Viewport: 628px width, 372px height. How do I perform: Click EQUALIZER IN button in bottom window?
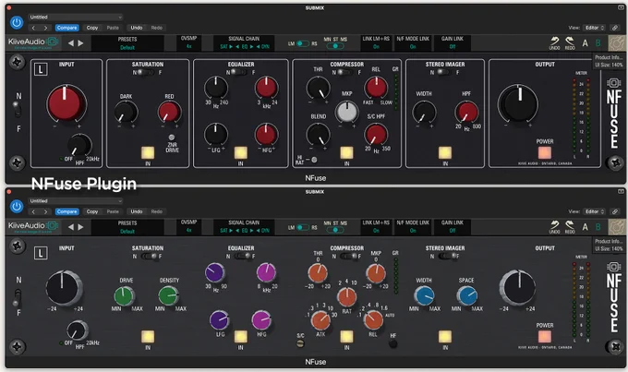pyautogui.click(x=240, y=337)
